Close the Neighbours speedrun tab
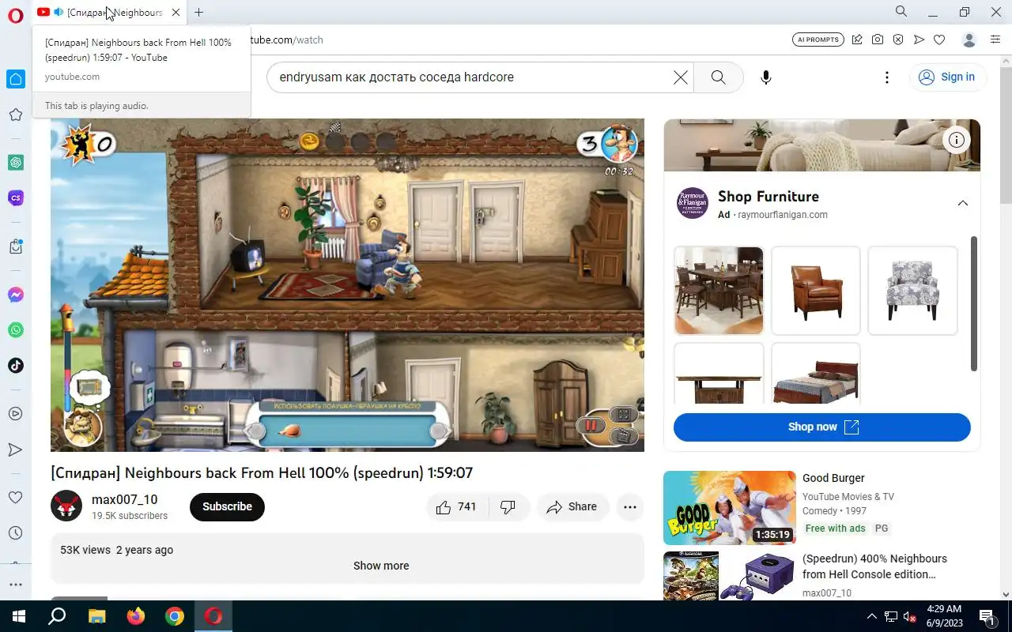The height and width of the screenshot is (632, 1012). 176,12
